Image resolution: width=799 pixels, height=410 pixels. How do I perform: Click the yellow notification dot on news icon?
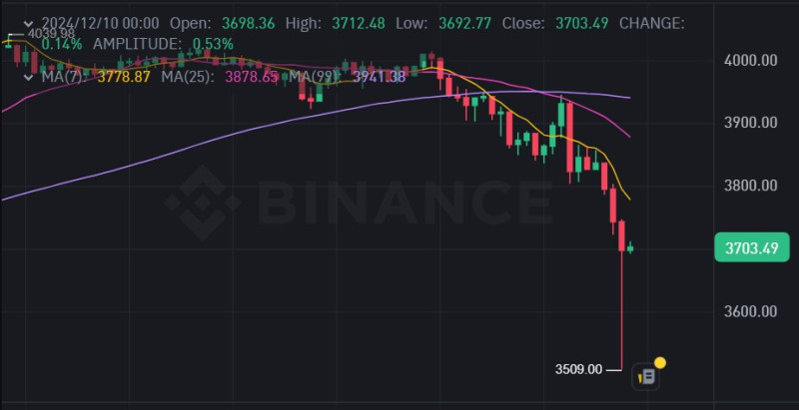[x=660, y=363]
